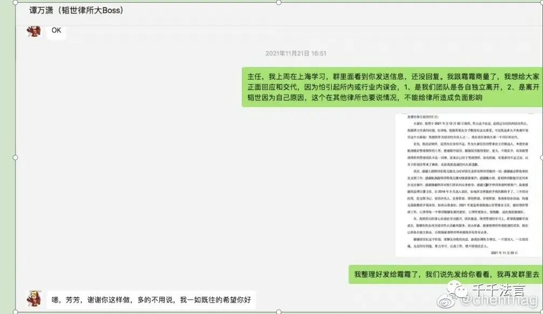Select the OK message bubble
This screenshot has height=314, width=543.
56,31
